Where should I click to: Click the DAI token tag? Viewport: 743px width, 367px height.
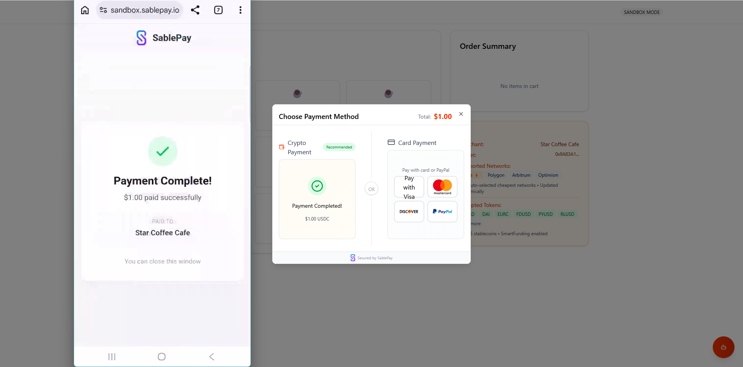[x=486, y=214]
